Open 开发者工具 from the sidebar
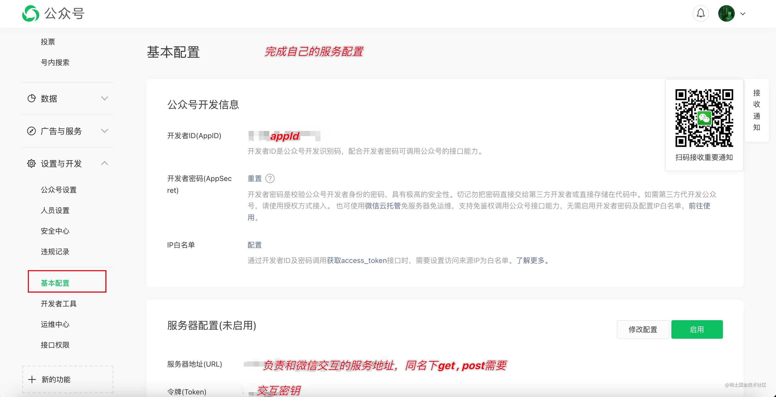 tap(59, 304)
